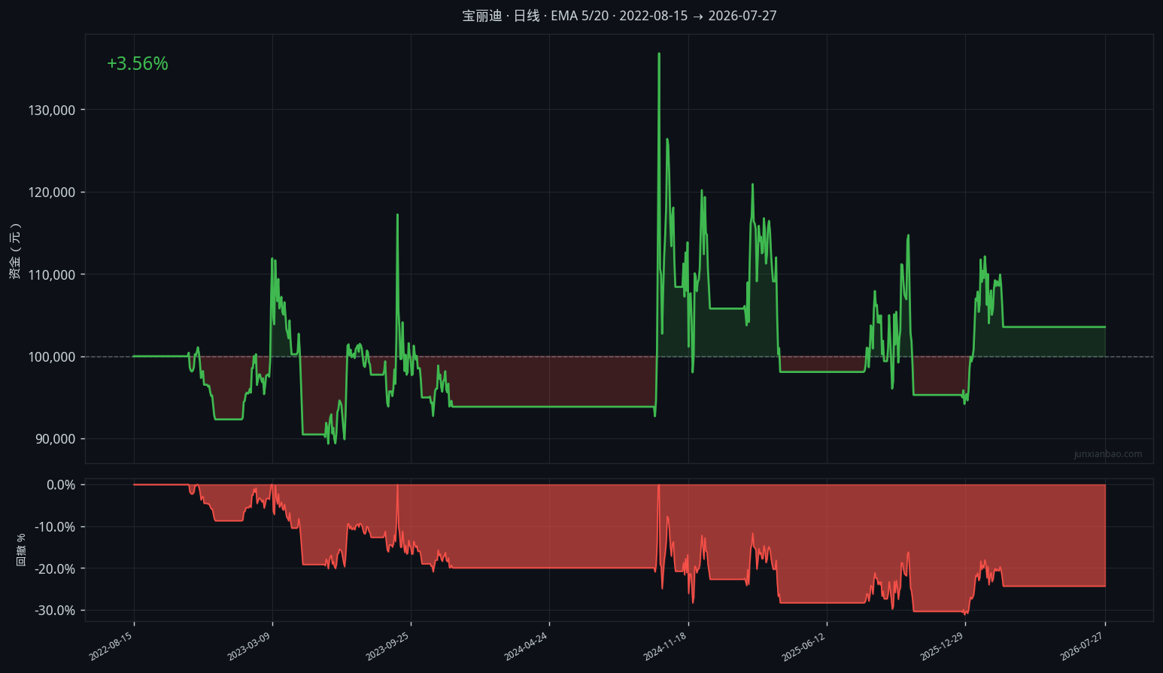Click the 2025-06-12 date label
Image resolution: width=1163 pixels, height=673 pixels.
[803, 647]
